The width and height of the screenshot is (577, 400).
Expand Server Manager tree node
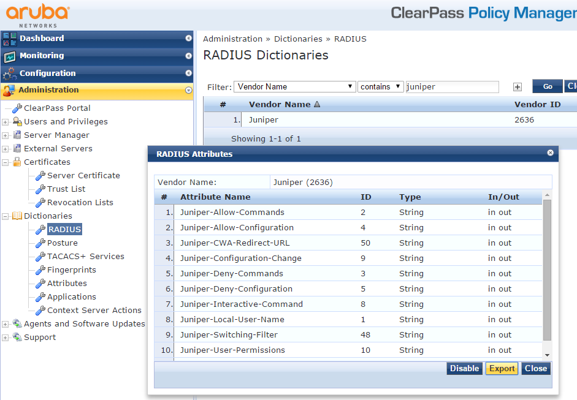[x=5, y=135]
